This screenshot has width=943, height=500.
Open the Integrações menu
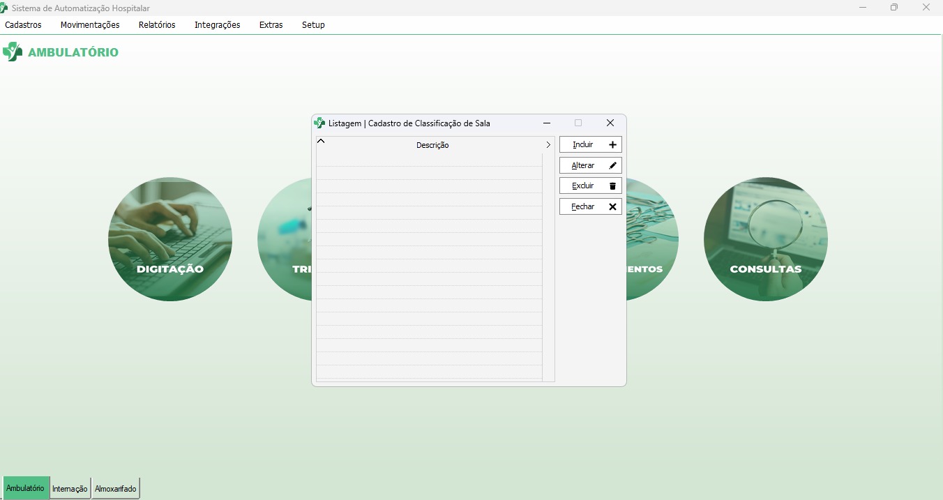pyautogui.click(x=217, y=25)
